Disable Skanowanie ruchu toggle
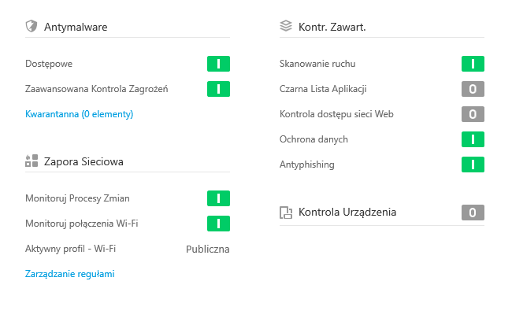This screenshot has height=318, width=512. [x=473, y=64]
